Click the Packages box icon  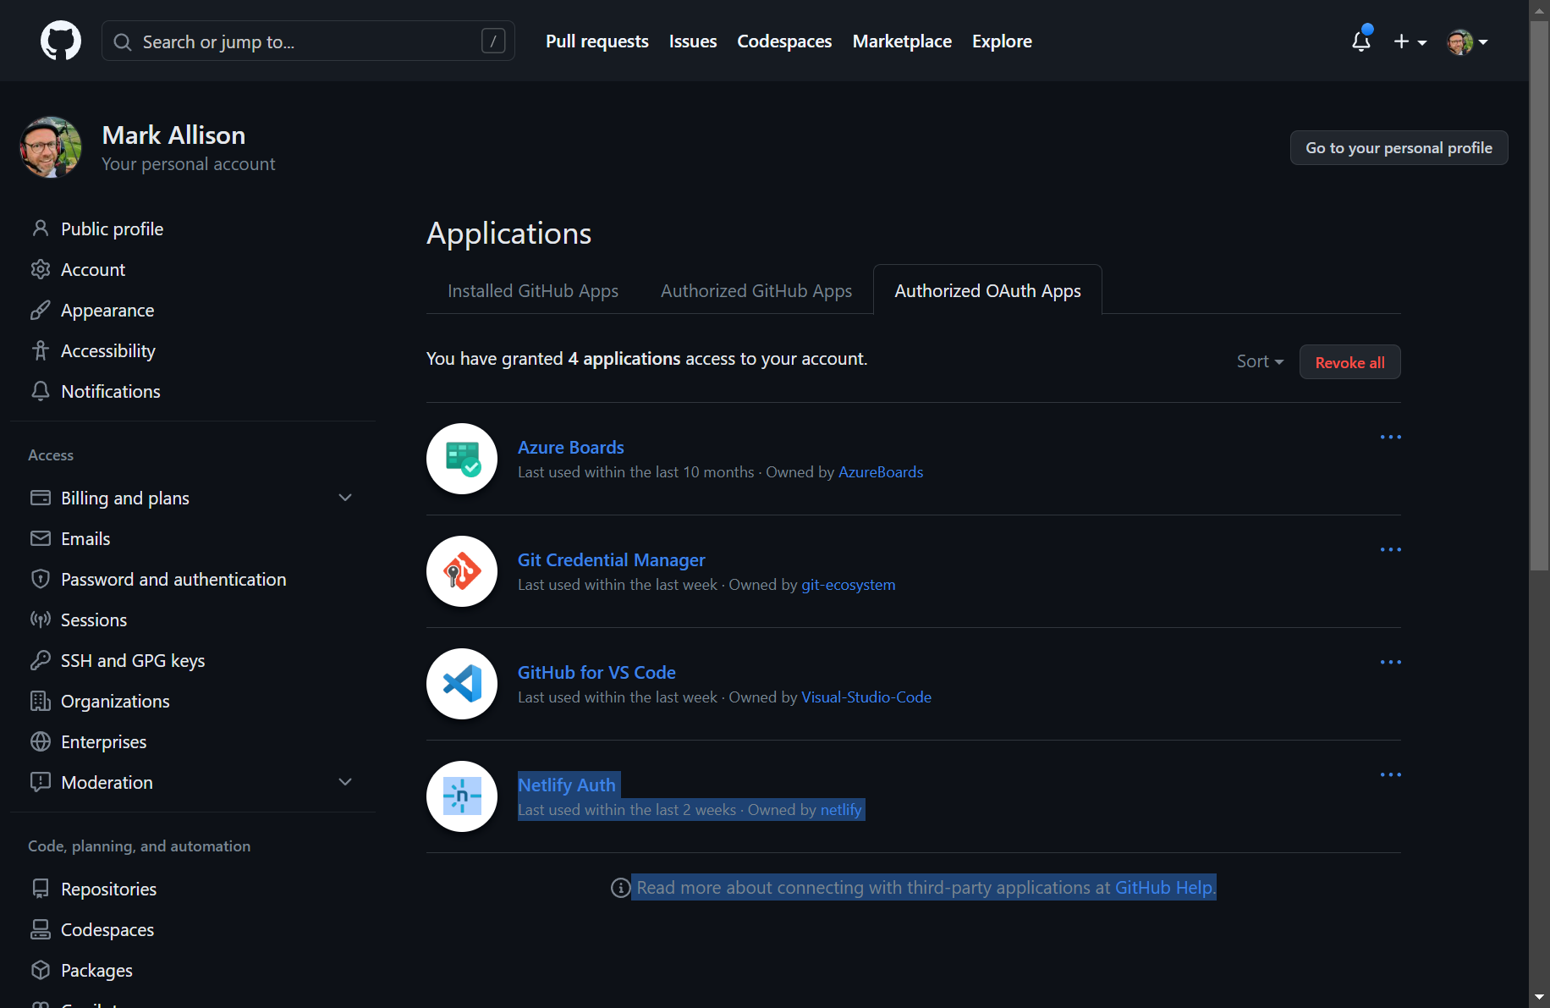click(x=40, y=970)
